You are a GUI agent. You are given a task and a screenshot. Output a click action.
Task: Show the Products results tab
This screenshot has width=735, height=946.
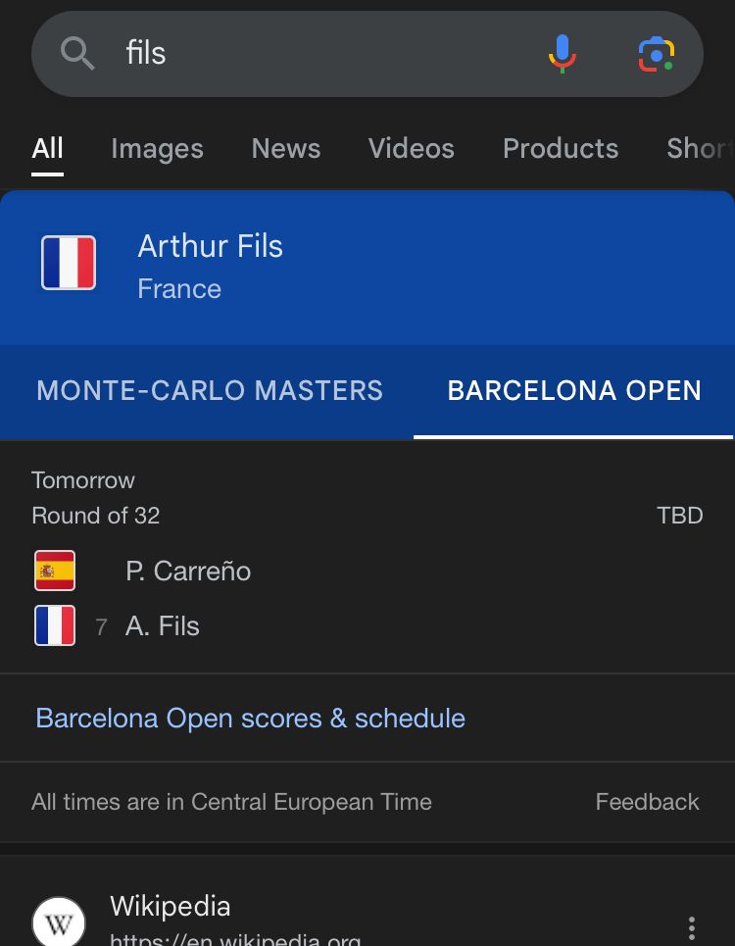point(561,148)
